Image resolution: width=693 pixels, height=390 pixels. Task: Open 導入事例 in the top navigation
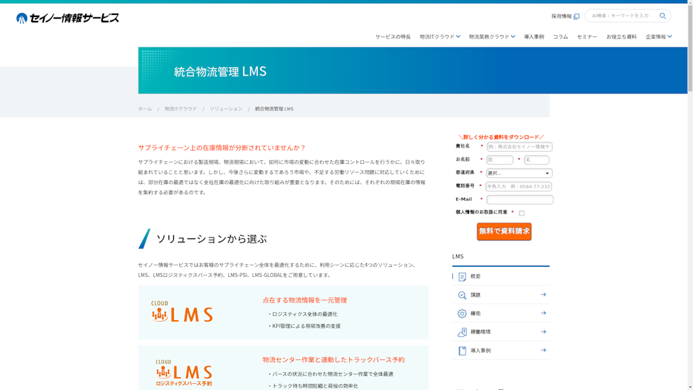(534, 37)
